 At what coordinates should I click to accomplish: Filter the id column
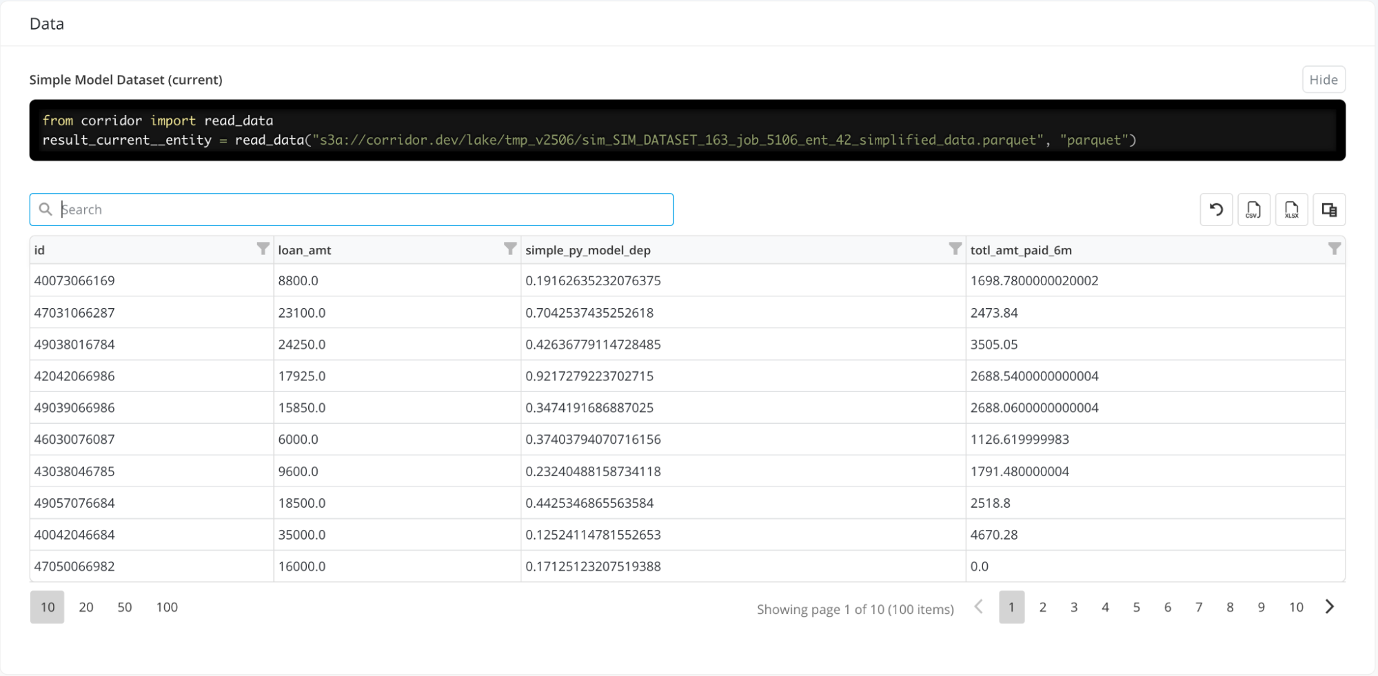(x=263, y=249)
